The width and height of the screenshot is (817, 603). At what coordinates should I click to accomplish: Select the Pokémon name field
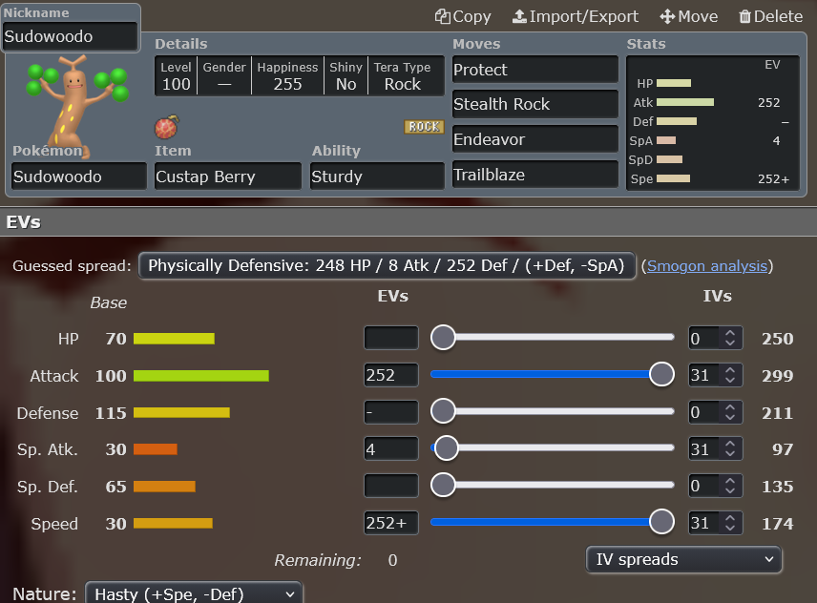(78, 177)
